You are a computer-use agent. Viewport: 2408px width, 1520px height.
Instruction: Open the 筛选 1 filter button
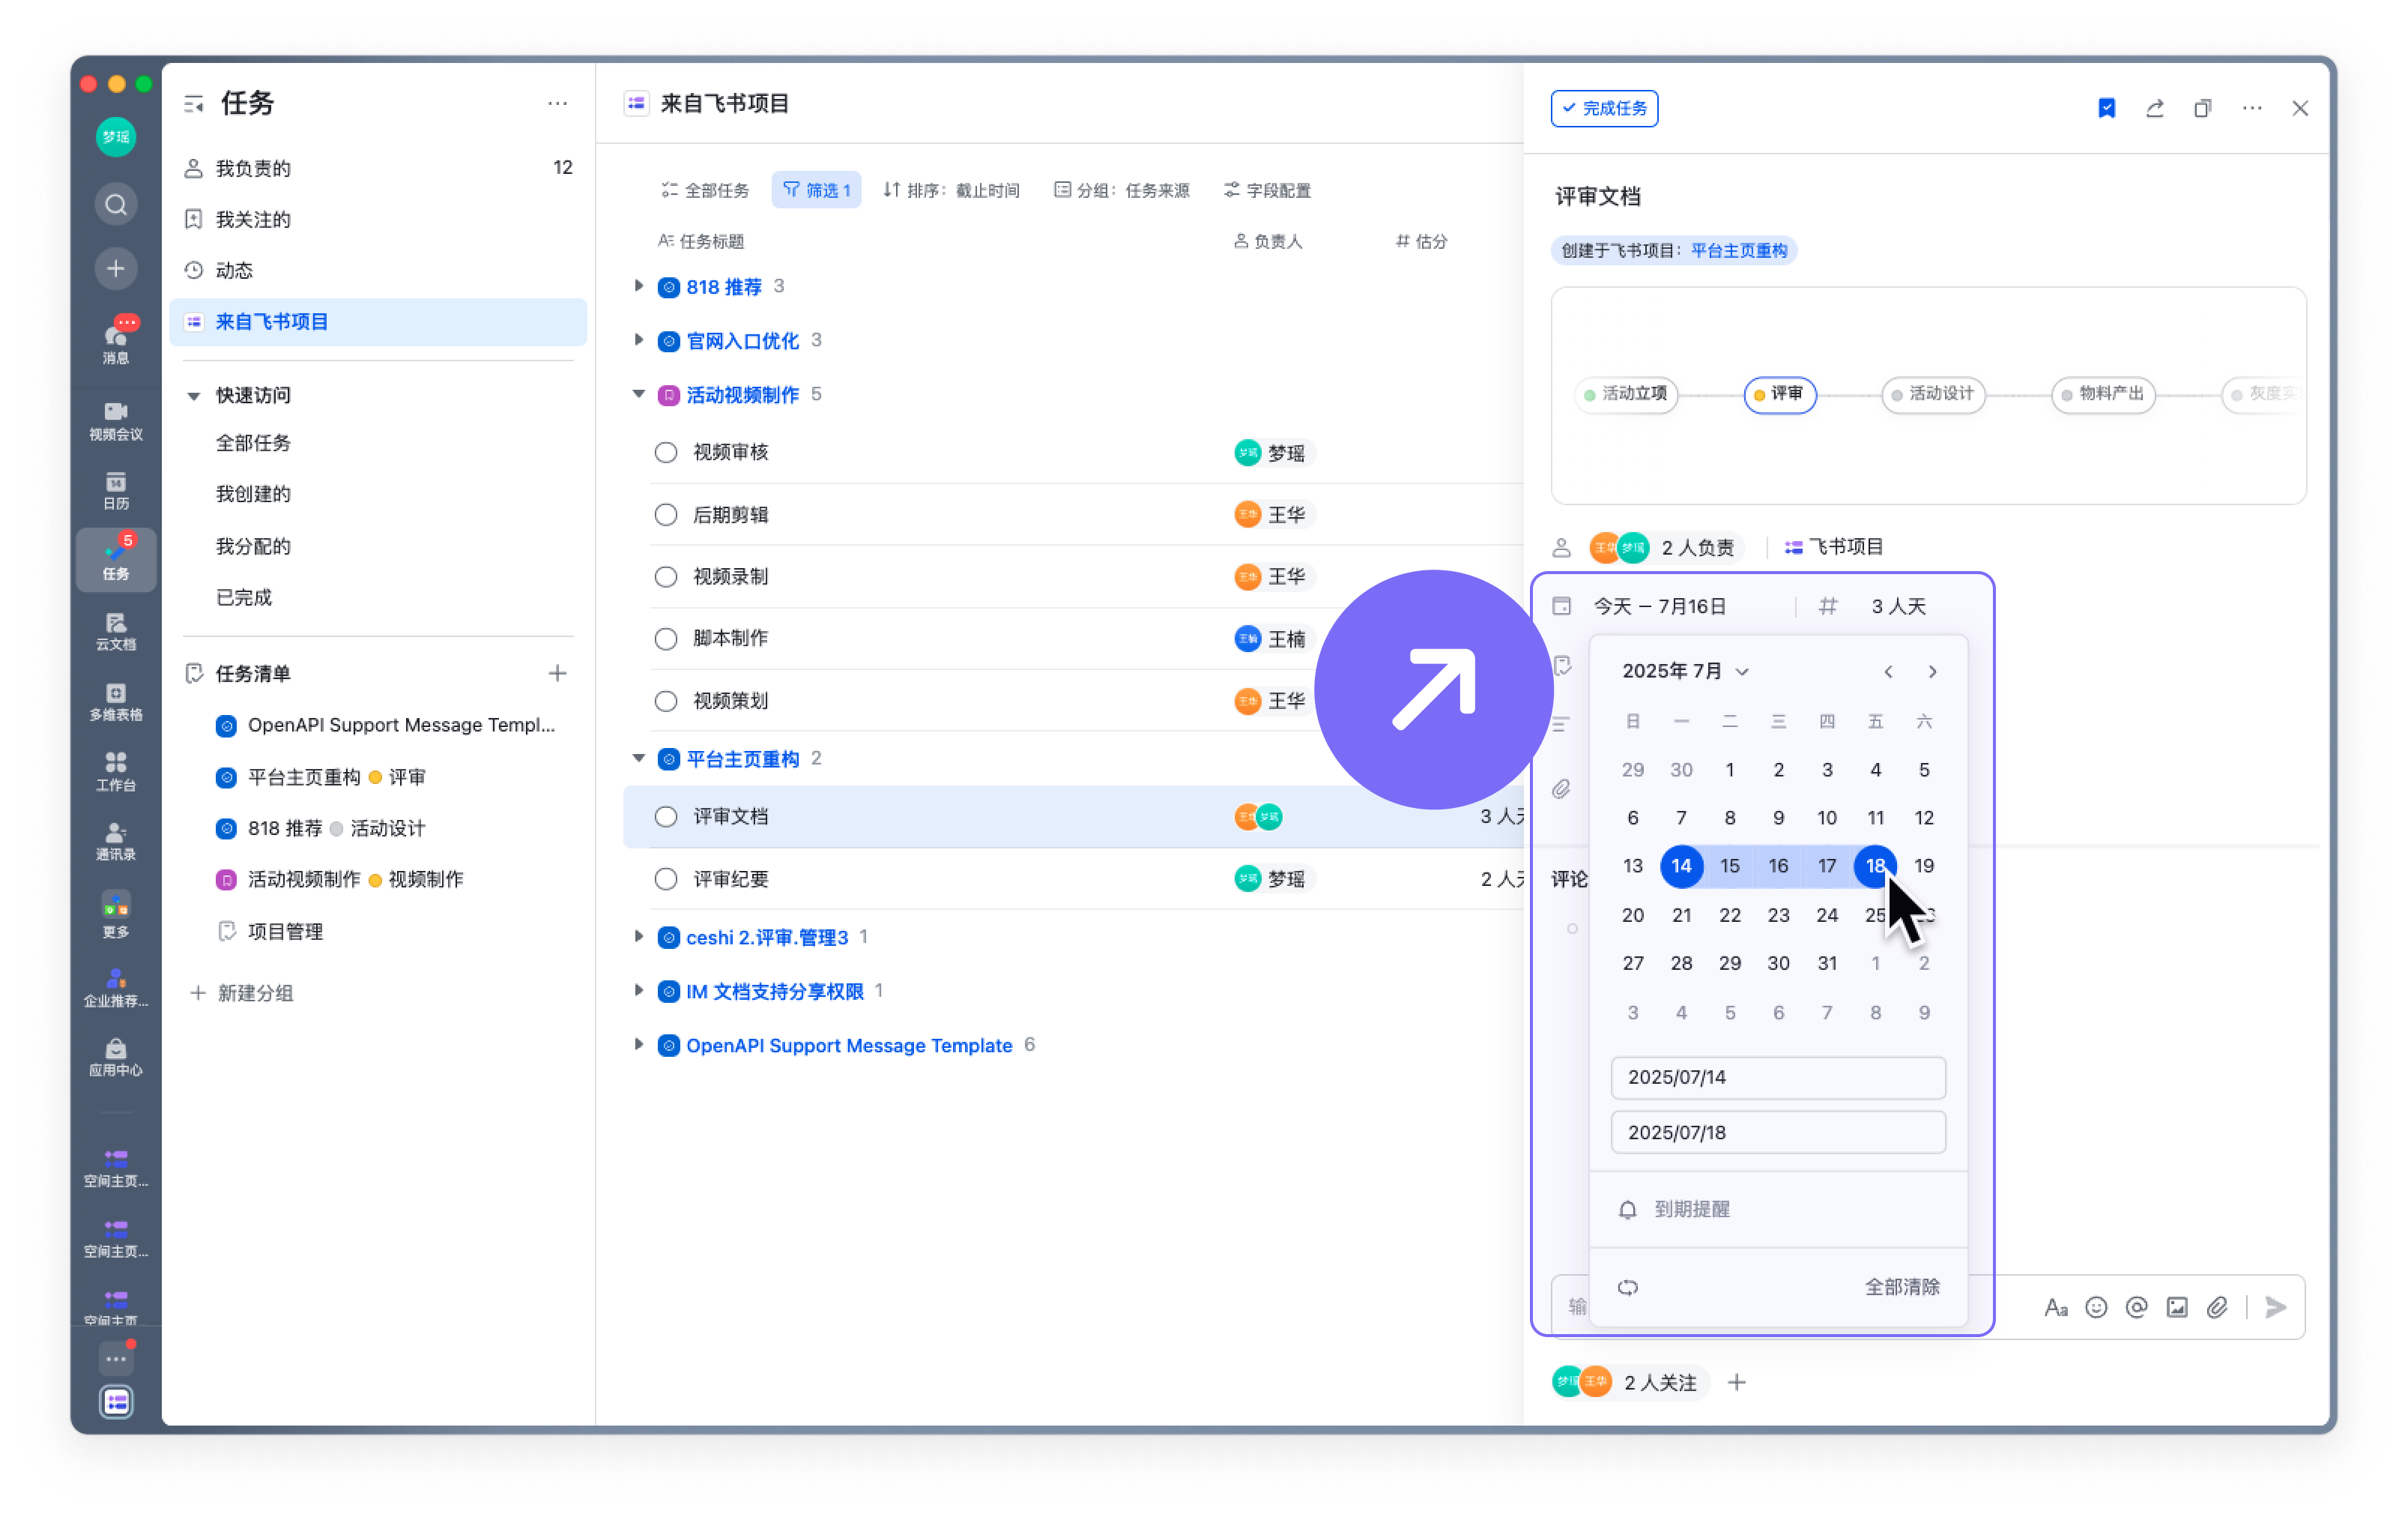pos(816,190)
